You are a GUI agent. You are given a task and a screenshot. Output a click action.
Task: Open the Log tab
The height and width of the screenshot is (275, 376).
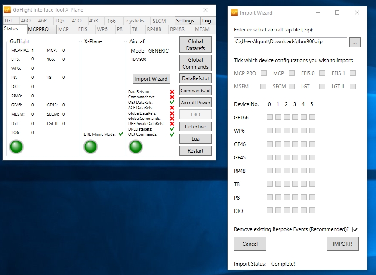click(x=206, y=21)
